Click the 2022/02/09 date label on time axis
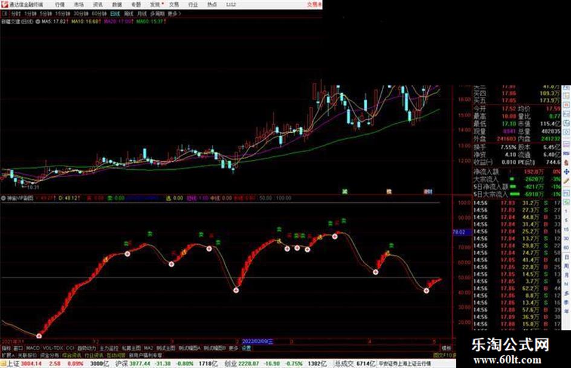This screenshot has width=571, height=368. [x=257, y=341]
